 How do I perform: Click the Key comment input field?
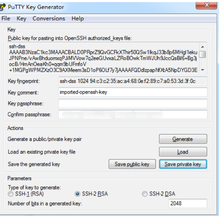click(133, 93)
